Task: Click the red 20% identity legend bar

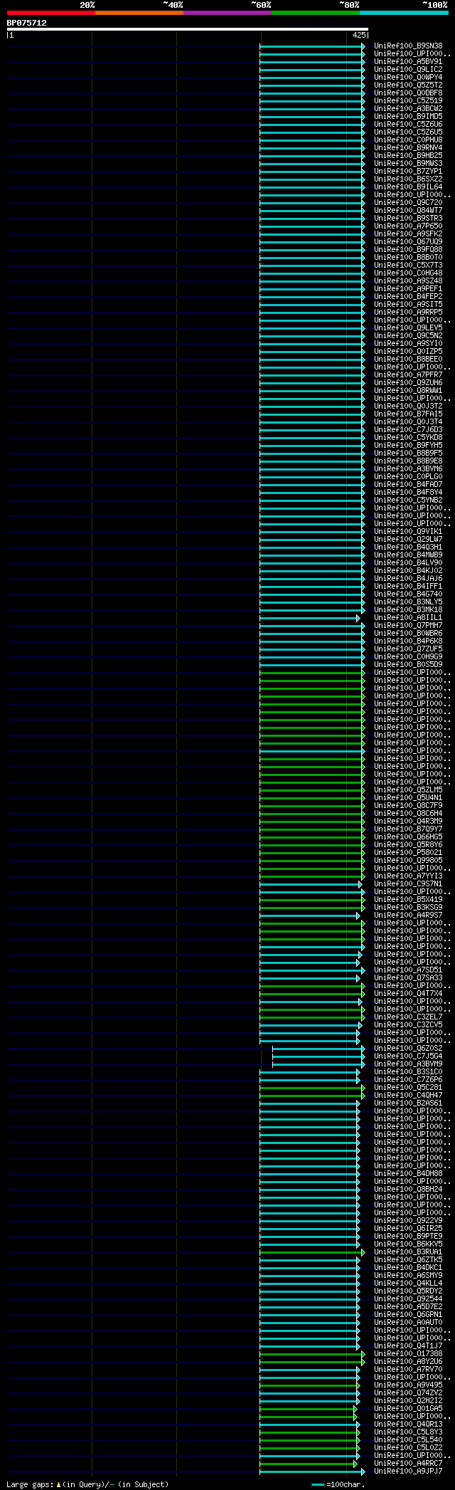Action: click(50, 13)
